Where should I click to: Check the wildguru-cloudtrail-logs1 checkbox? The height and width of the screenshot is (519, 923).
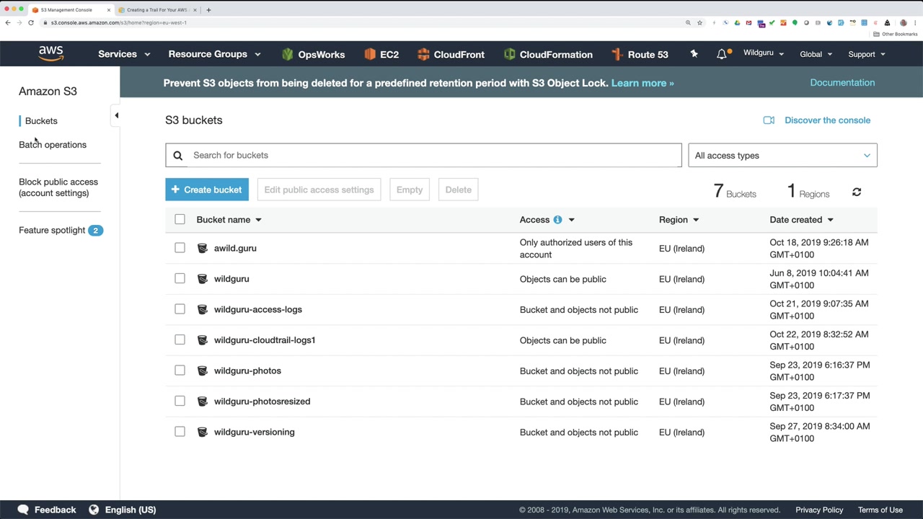[x=180, y=340]
